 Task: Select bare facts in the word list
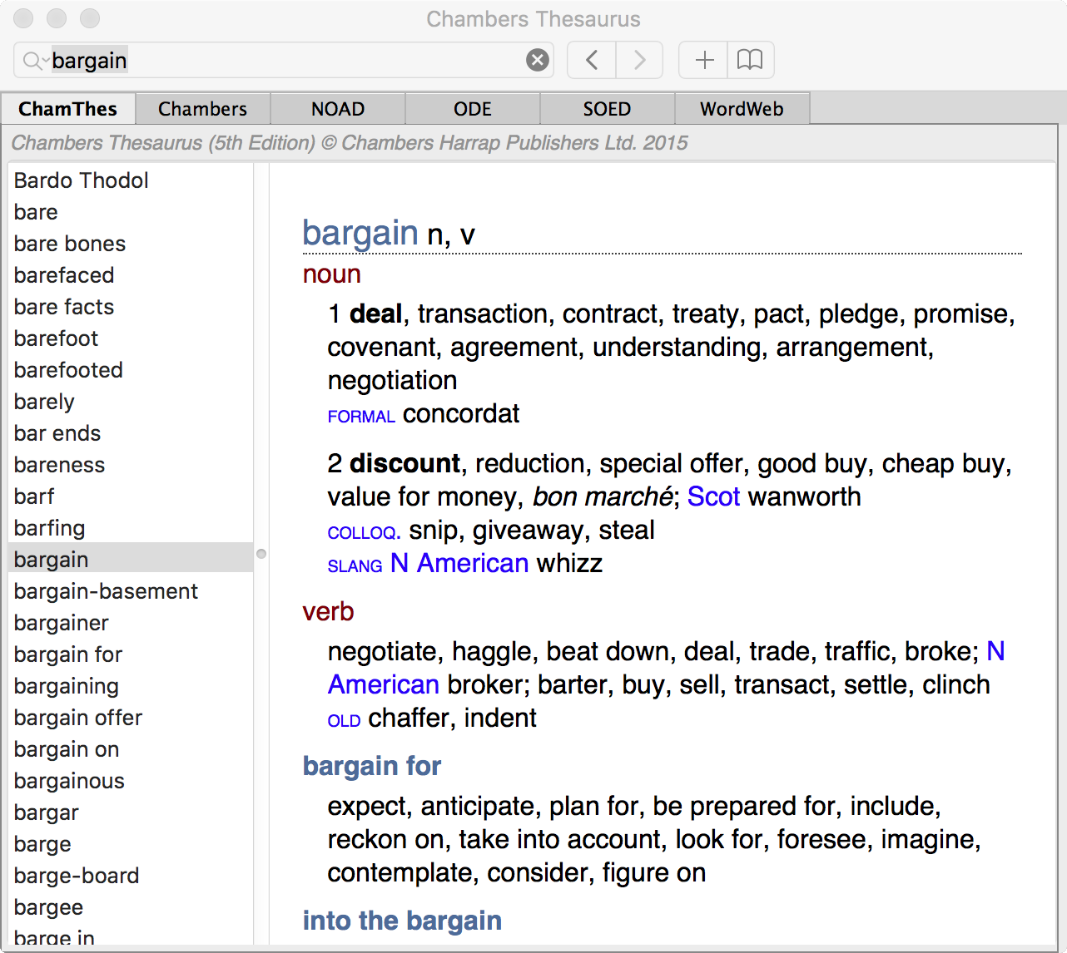131,307
